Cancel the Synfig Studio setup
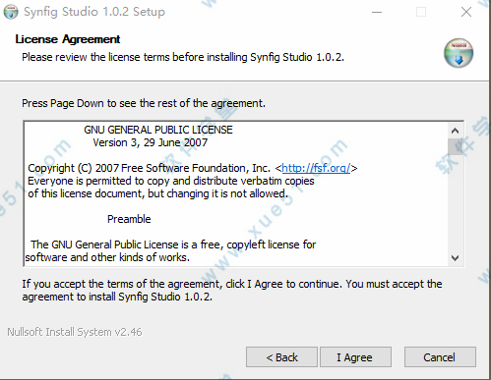Image resolution: width=491 pixels, height=380 pixels. pos(440,357)
